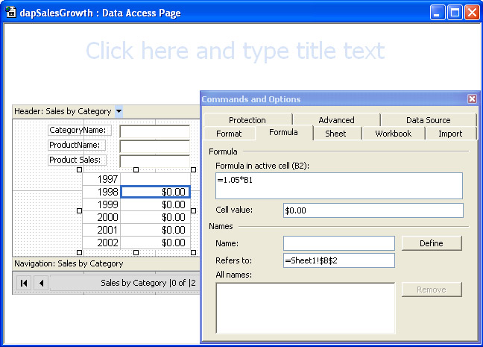Click the previous record navigation button

[x=41, y=283]
